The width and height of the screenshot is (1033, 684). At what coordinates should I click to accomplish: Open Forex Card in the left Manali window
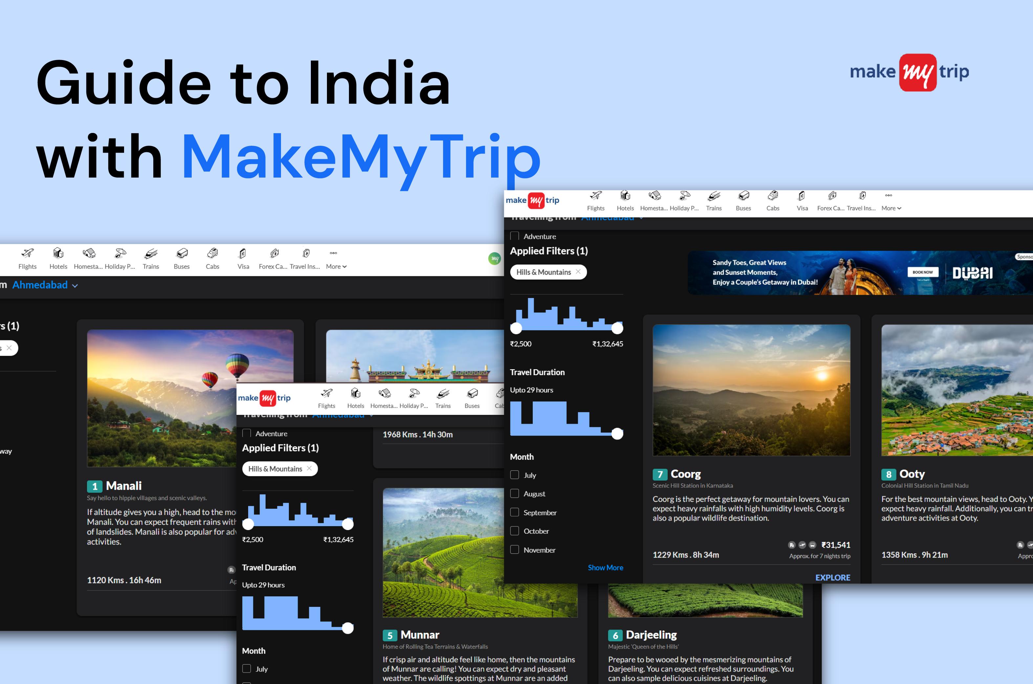point(273,259)
